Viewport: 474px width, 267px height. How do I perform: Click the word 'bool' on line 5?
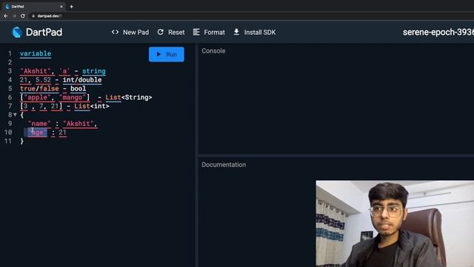point(79,89)
